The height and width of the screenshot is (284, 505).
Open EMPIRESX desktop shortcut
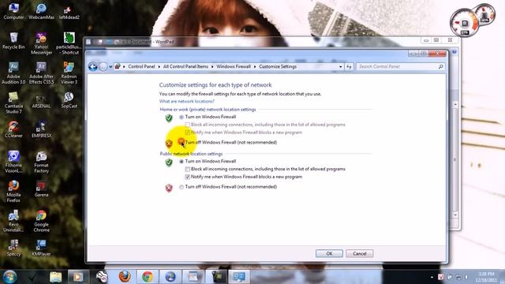[x=41, y=129]
